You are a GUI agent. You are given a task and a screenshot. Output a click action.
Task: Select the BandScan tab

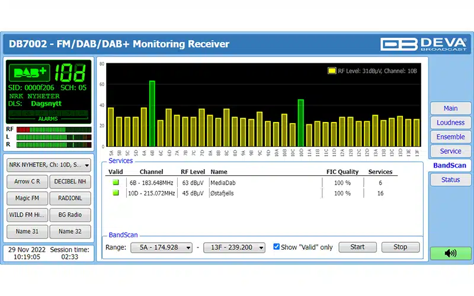click(x=450, y=165)
